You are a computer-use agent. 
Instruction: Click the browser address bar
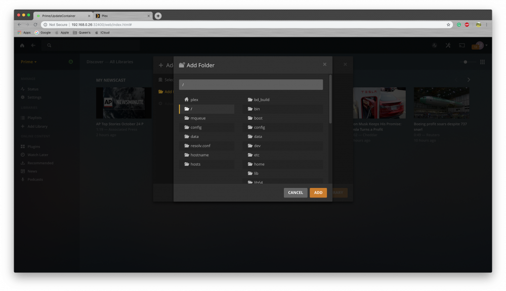coord(246,24)
